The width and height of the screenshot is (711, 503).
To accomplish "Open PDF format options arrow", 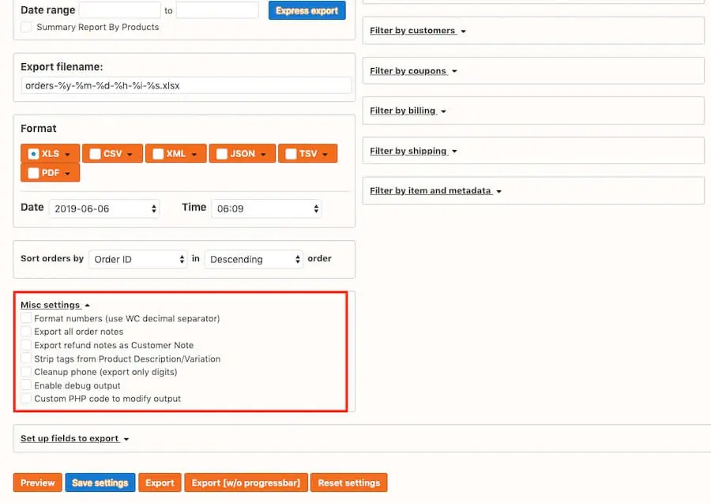I will (68, 174).
